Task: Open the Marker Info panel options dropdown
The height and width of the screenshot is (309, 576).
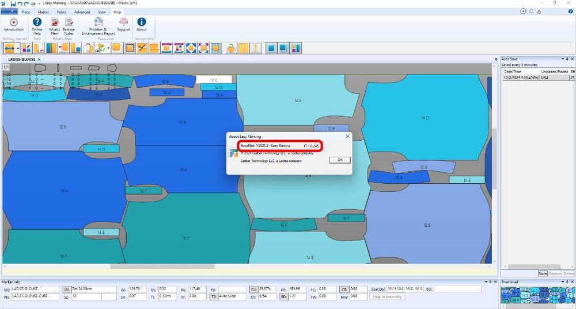Action: pyautogui.click(x=486, y=282)
